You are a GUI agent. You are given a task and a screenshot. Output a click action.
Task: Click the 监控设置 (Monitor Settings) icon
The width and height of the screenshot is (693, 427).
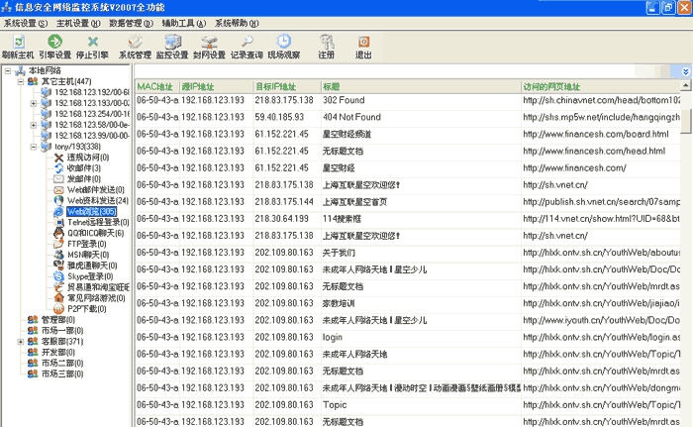click(172, 42)
